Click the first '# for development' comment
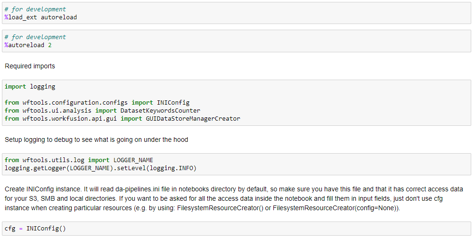Viewport: 475px width, 238px height. click(35, 9)
